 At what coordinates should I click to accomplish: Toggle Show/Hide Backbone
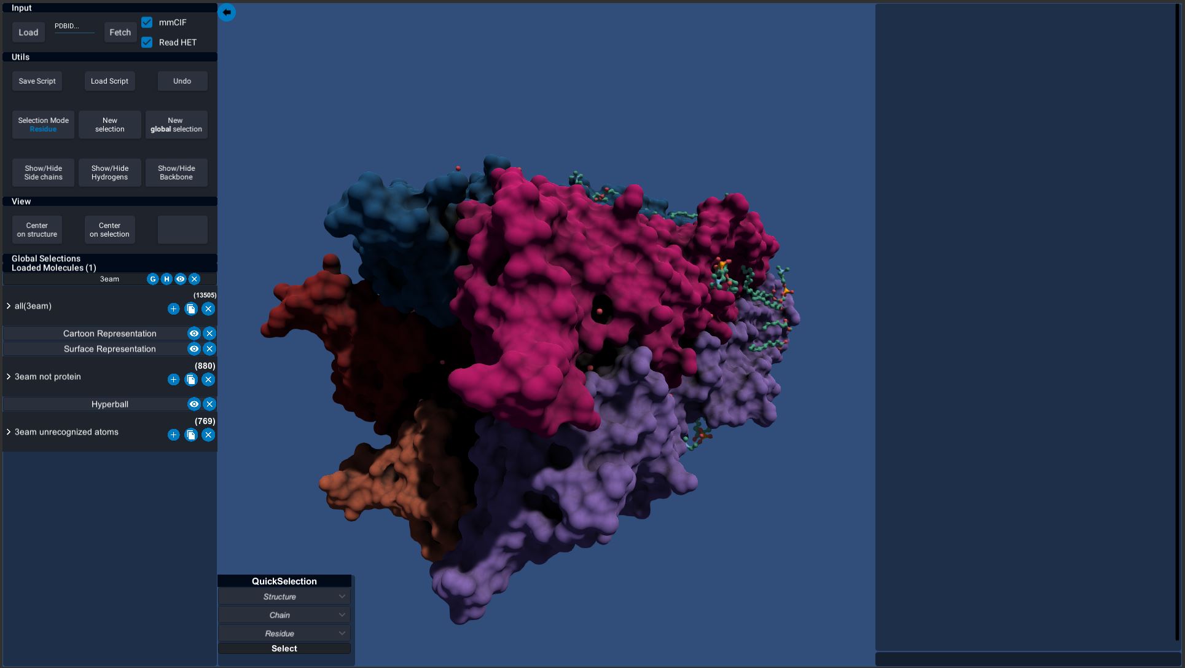point(176,173)
